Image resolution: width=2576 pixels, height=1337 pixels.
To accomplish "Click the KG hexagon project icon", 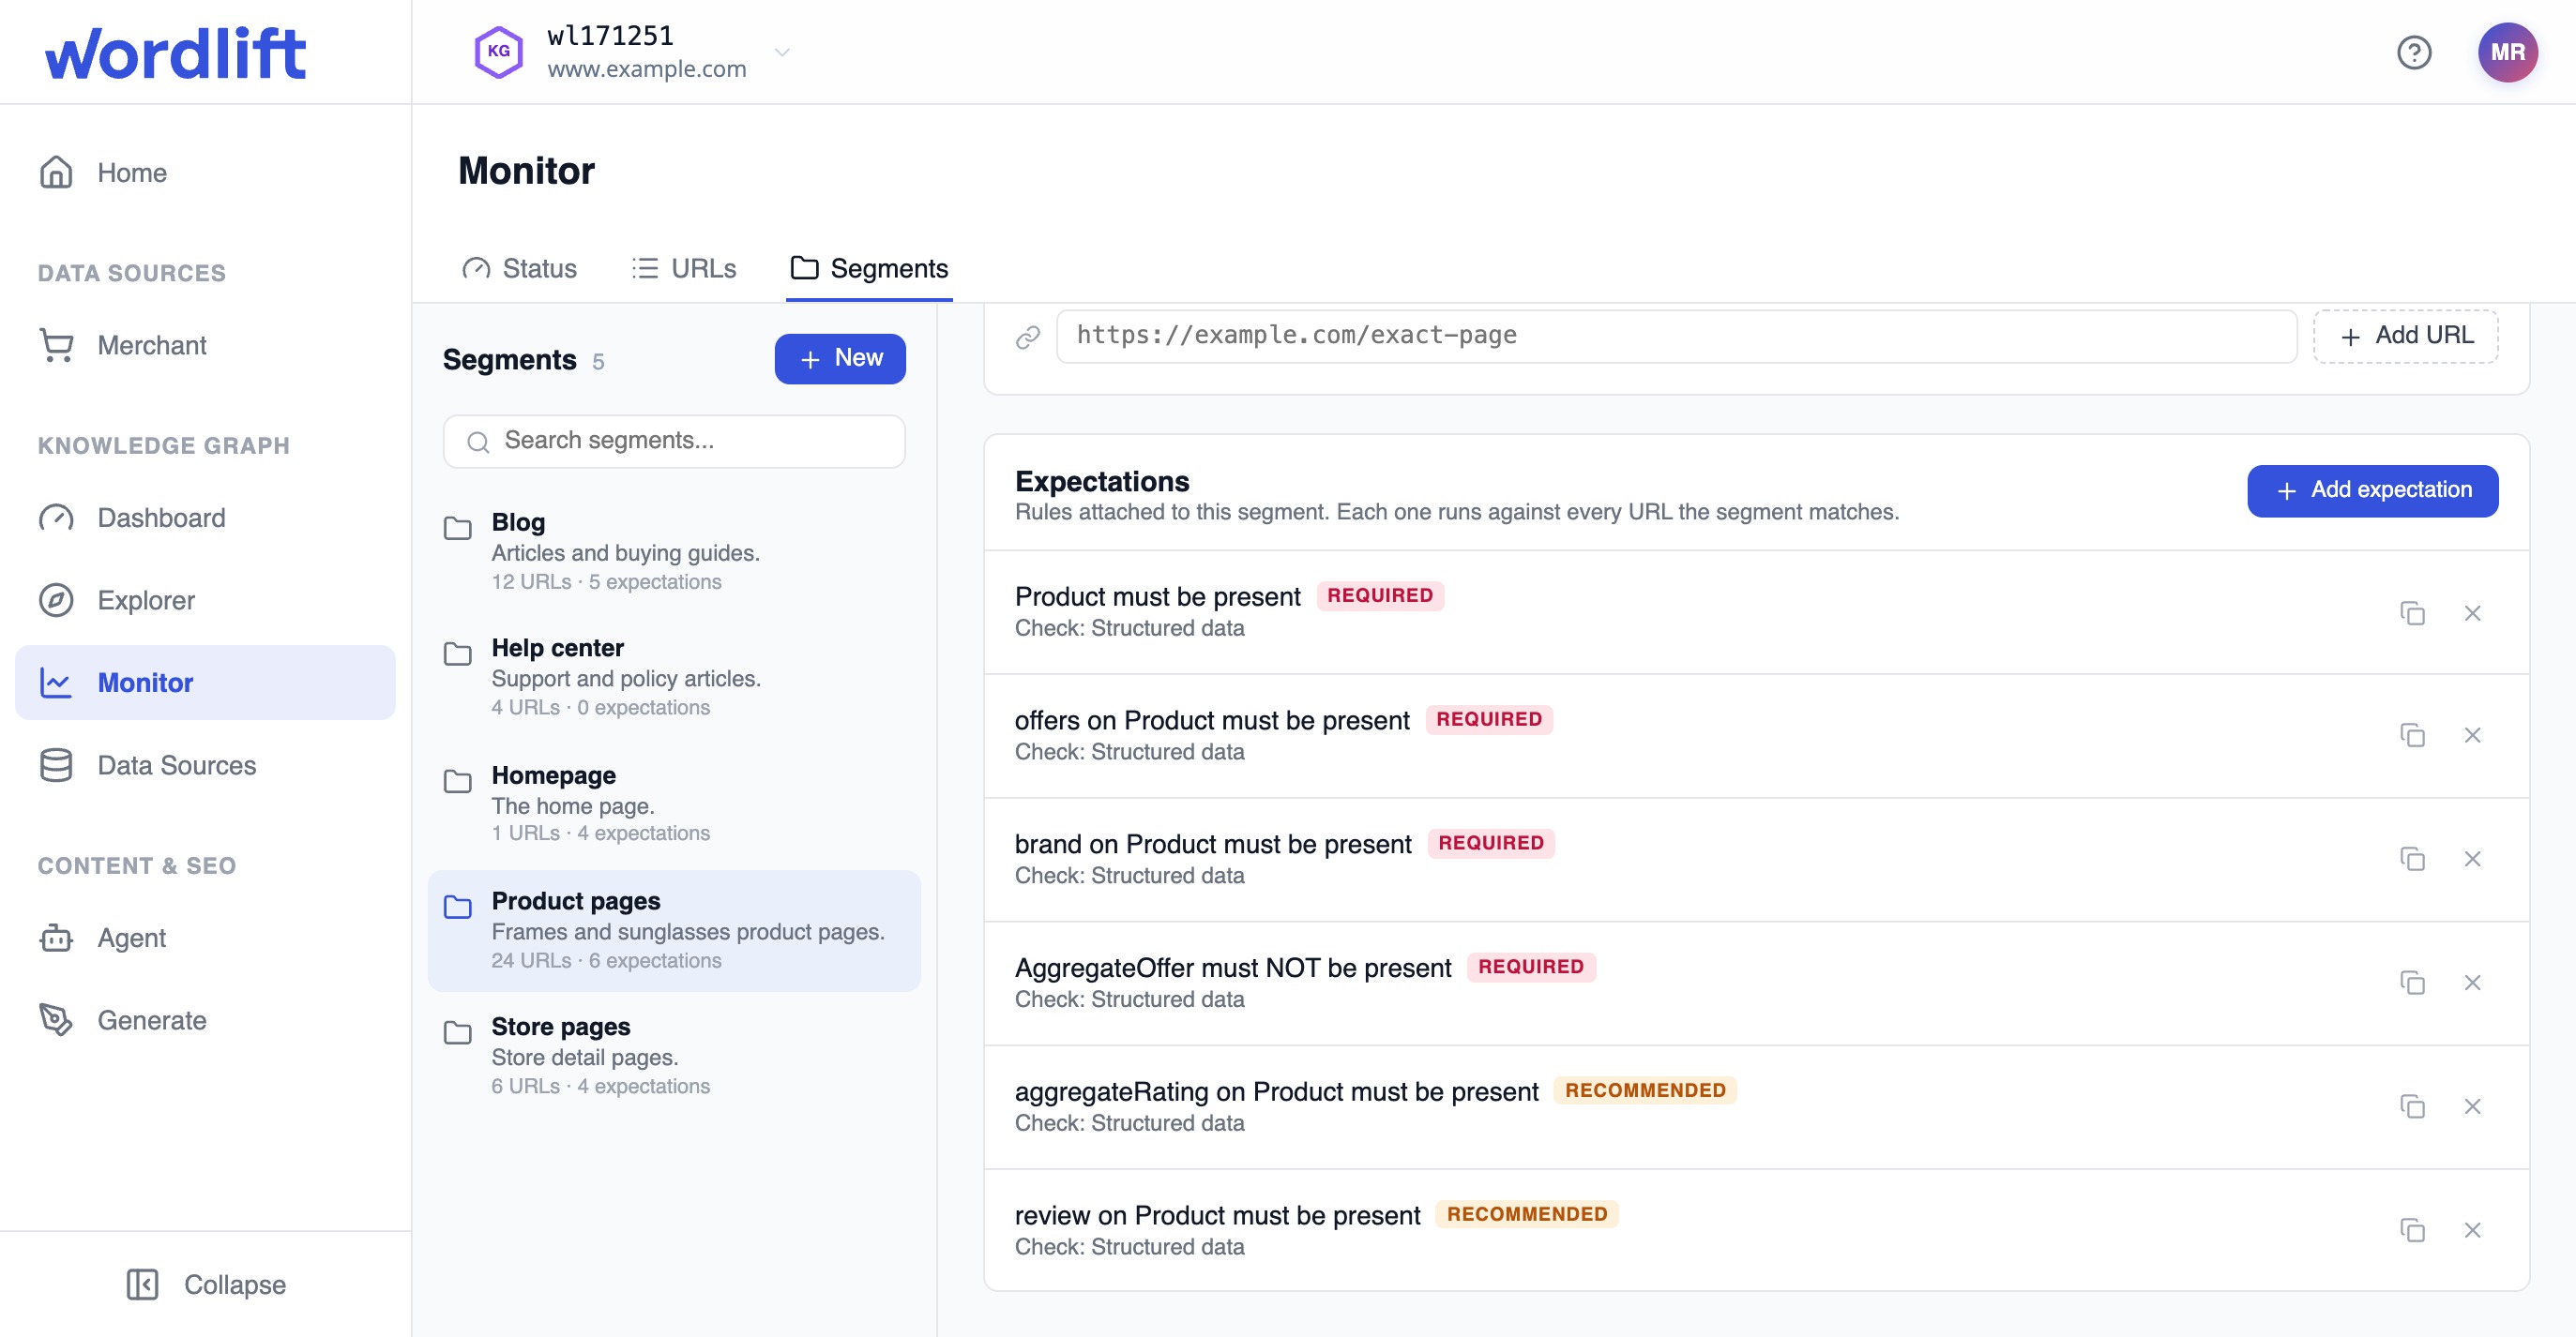I will point(498,52).
